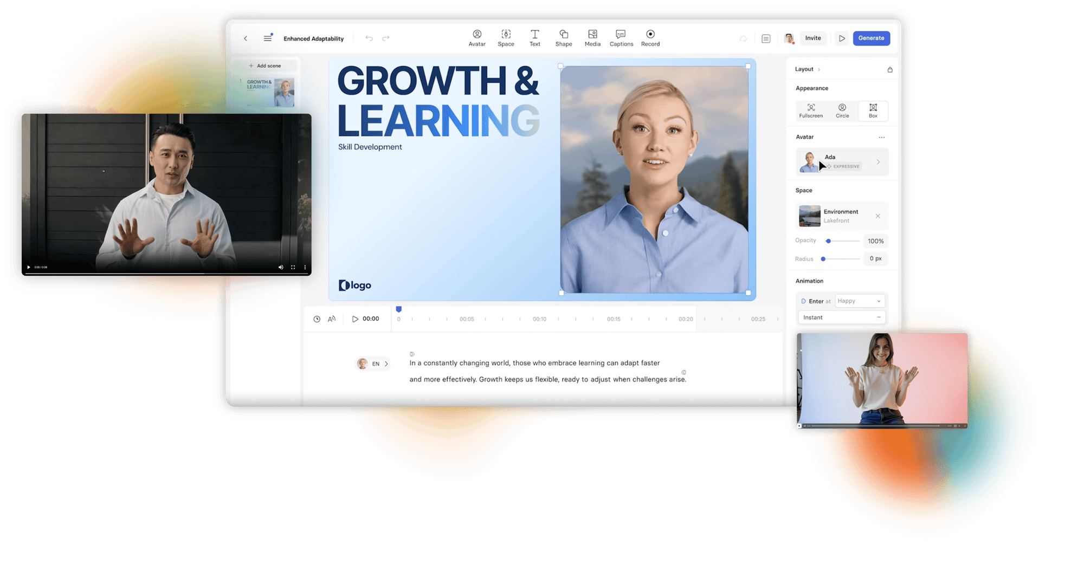The width and height of the screenshot is (1084, 584).
Task: Start the Record tool
Action: pyautogui.click(x=650, y=38)
